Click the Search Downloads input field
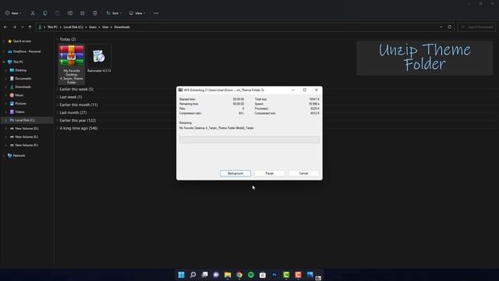This screenshot has height=281, width=499. click(476, 27)
